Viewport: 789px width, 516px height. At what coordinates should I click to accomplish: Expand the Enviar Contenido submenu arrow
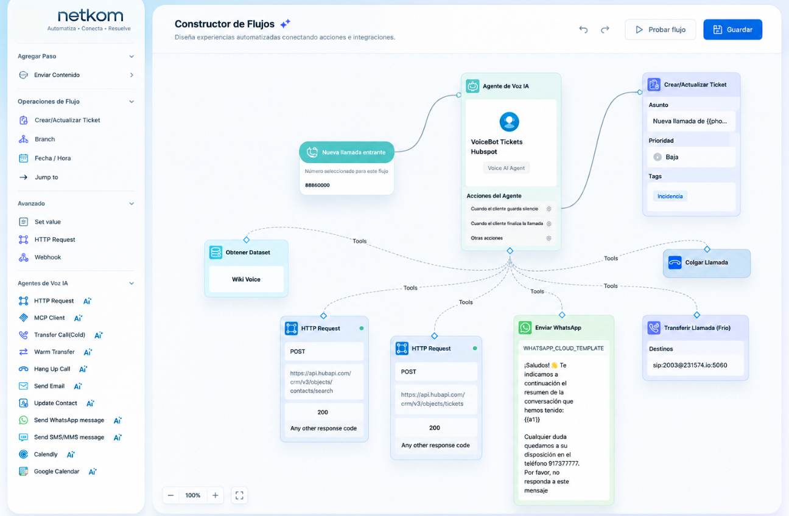click(x=131, y=75)
